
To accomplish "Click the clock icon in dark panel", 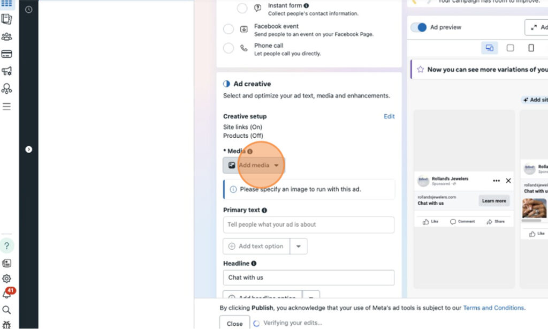I will [28, 10].
